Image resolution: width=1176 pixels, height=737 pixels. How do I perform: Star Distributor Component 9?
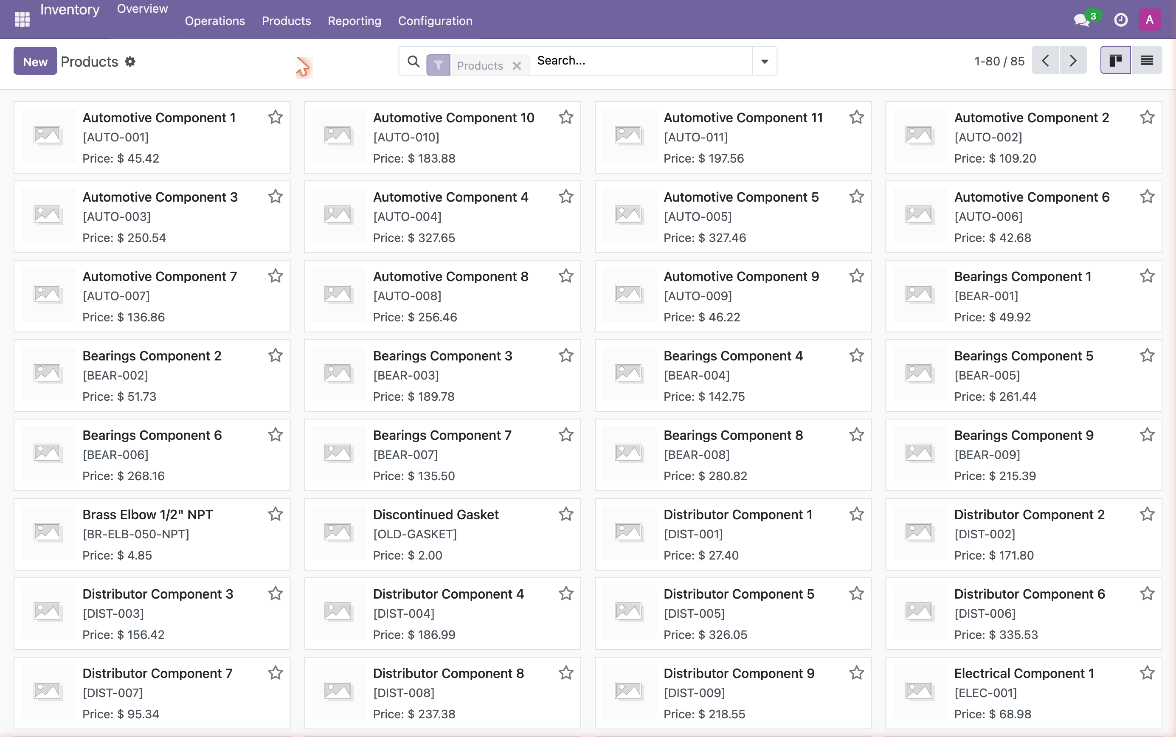(x=856, y=672)
